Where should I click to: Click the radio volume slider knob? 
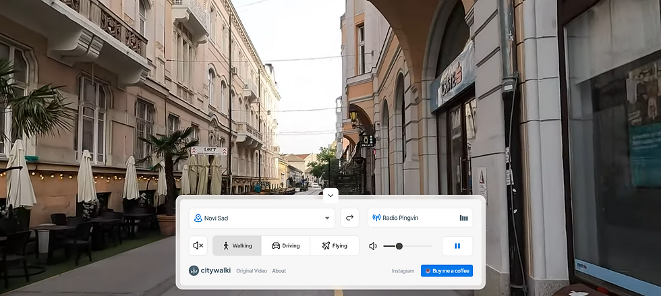tap(399, 246)
